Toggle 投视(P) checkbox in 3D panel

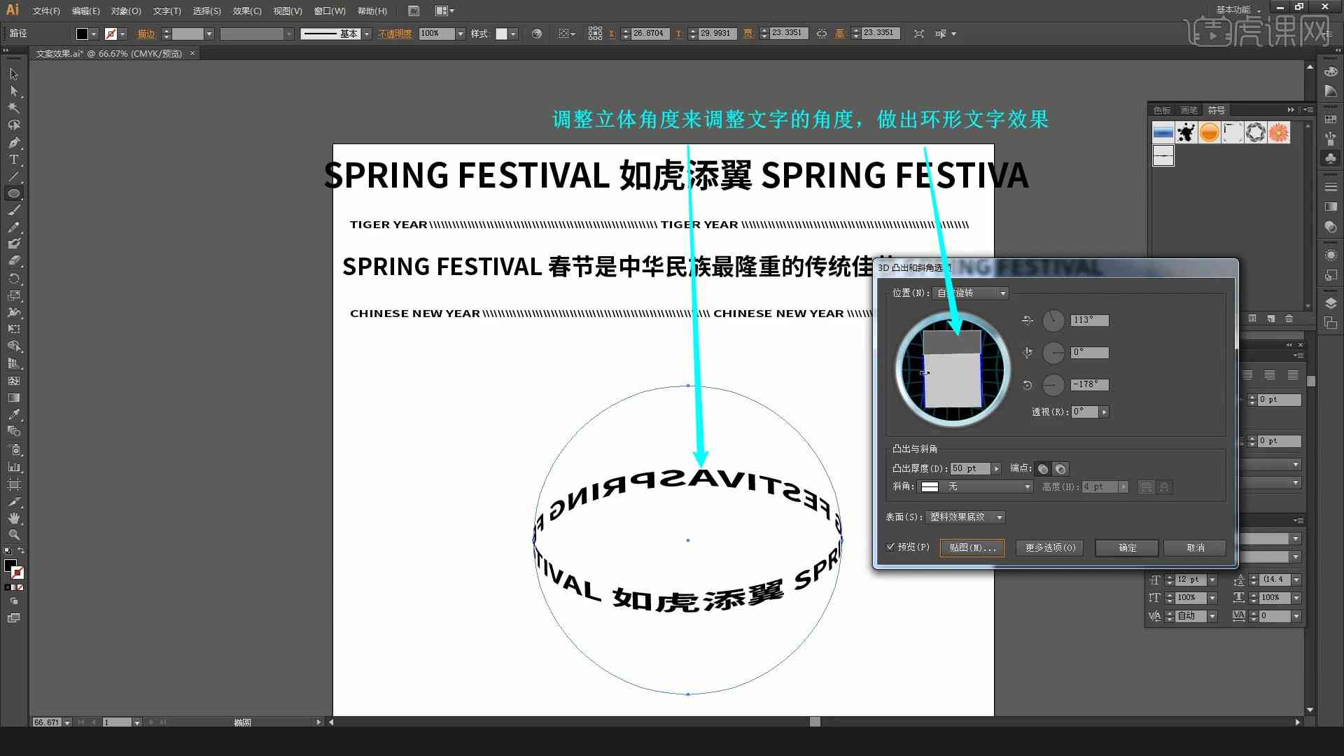[890, 547]
